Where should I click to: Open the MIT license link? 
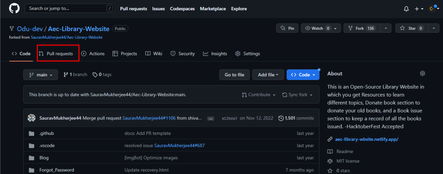tap(343, 161)
